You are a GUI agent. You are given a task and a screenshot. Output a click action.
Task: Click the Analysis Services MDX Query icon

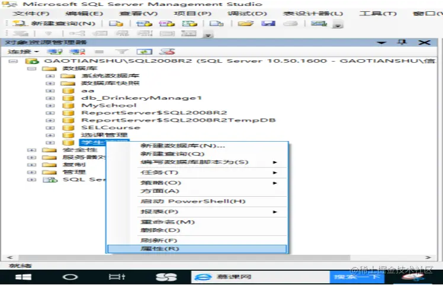(x=144, y=23)
